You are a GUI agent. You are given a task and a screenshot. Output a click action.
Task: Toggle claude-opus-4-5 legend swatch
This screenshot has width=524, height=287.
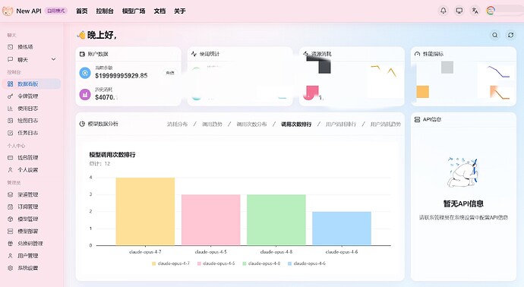(199, 263)
